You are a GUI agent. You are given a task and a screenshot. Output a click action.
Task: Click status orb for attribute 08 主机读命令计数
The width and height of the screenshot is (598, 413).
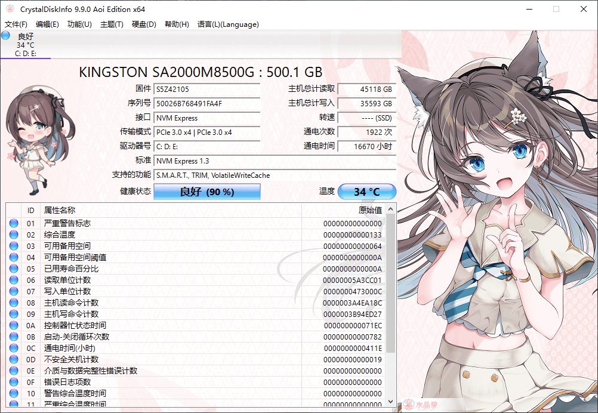14,303
